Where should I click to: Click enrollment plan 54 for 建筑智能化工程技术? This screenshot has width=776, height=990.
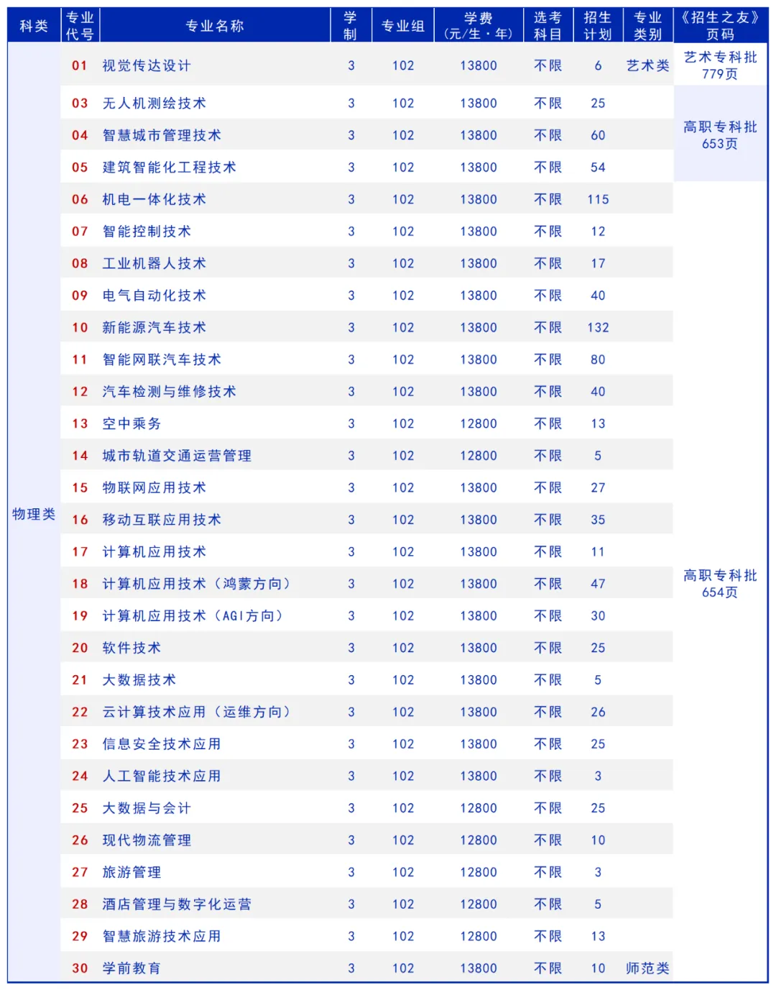(x=598, y=167)
